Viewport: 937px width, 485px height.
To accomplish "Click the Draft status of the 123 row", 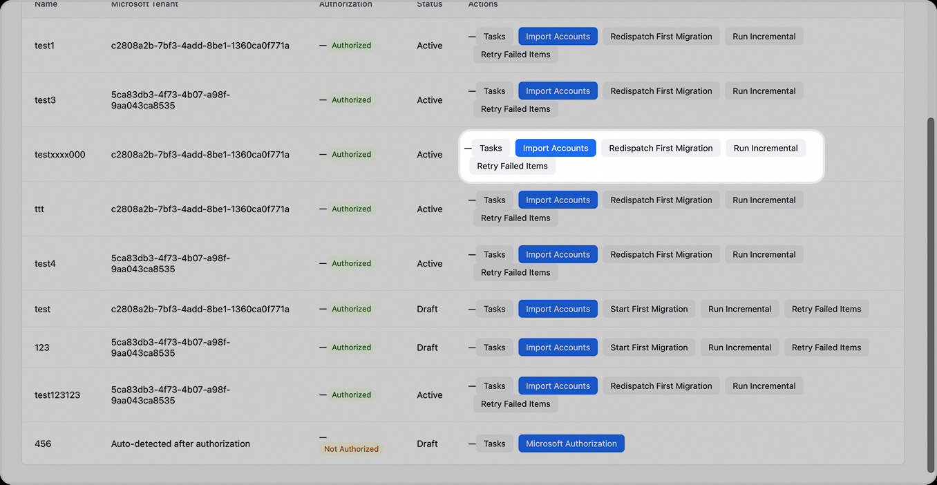I will click(x=427, y=348).
